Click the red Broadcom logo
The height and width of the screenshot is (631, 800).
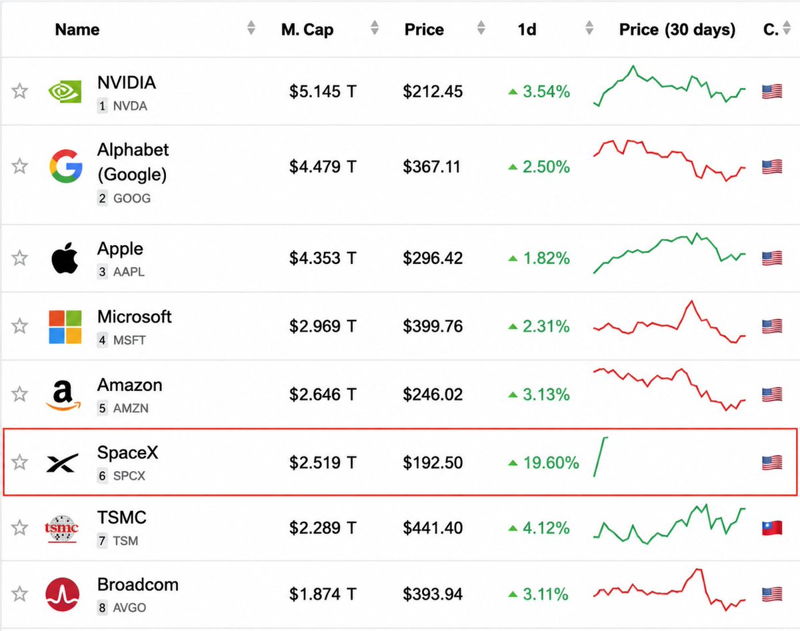click(x=63, y=594)
